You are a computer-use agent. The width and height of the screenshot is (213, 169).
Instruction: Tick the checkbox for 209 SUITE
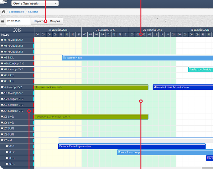coord(2,134)
